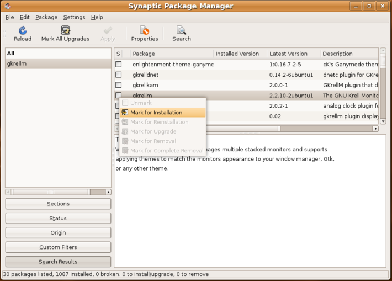Click version 1:0.16.7.2-5 cell
The image size is (392, 281).
pyautogui.click(x=285, y=65)
